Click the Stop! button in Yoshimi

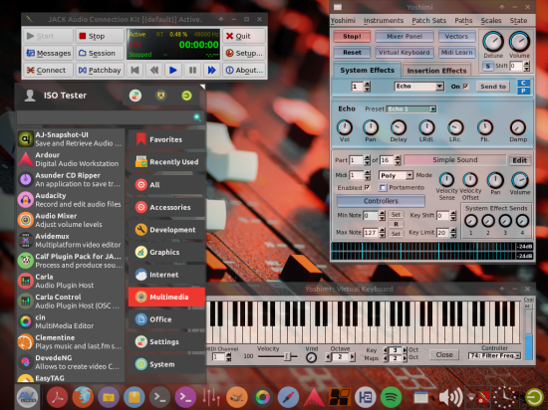[x=352, y=36]
